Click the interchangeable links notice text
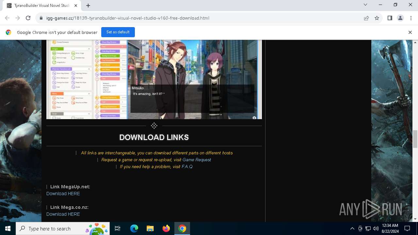The width and height of the screenshot is (418, 235). click(157, 153)
